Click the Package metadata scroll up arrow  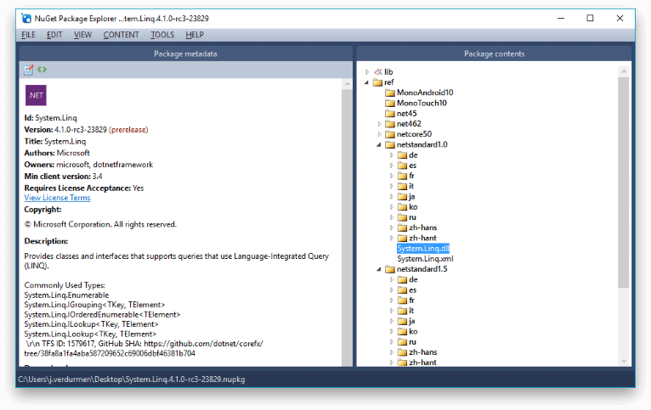[347, 84]
